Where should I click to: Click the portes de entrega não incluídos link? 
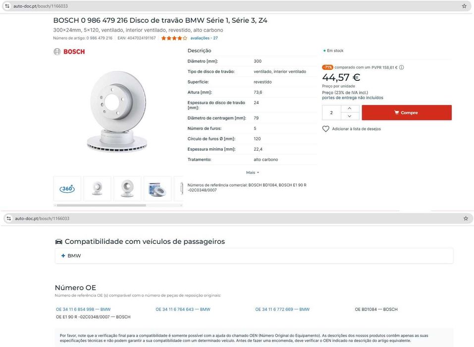coord(352,98)
